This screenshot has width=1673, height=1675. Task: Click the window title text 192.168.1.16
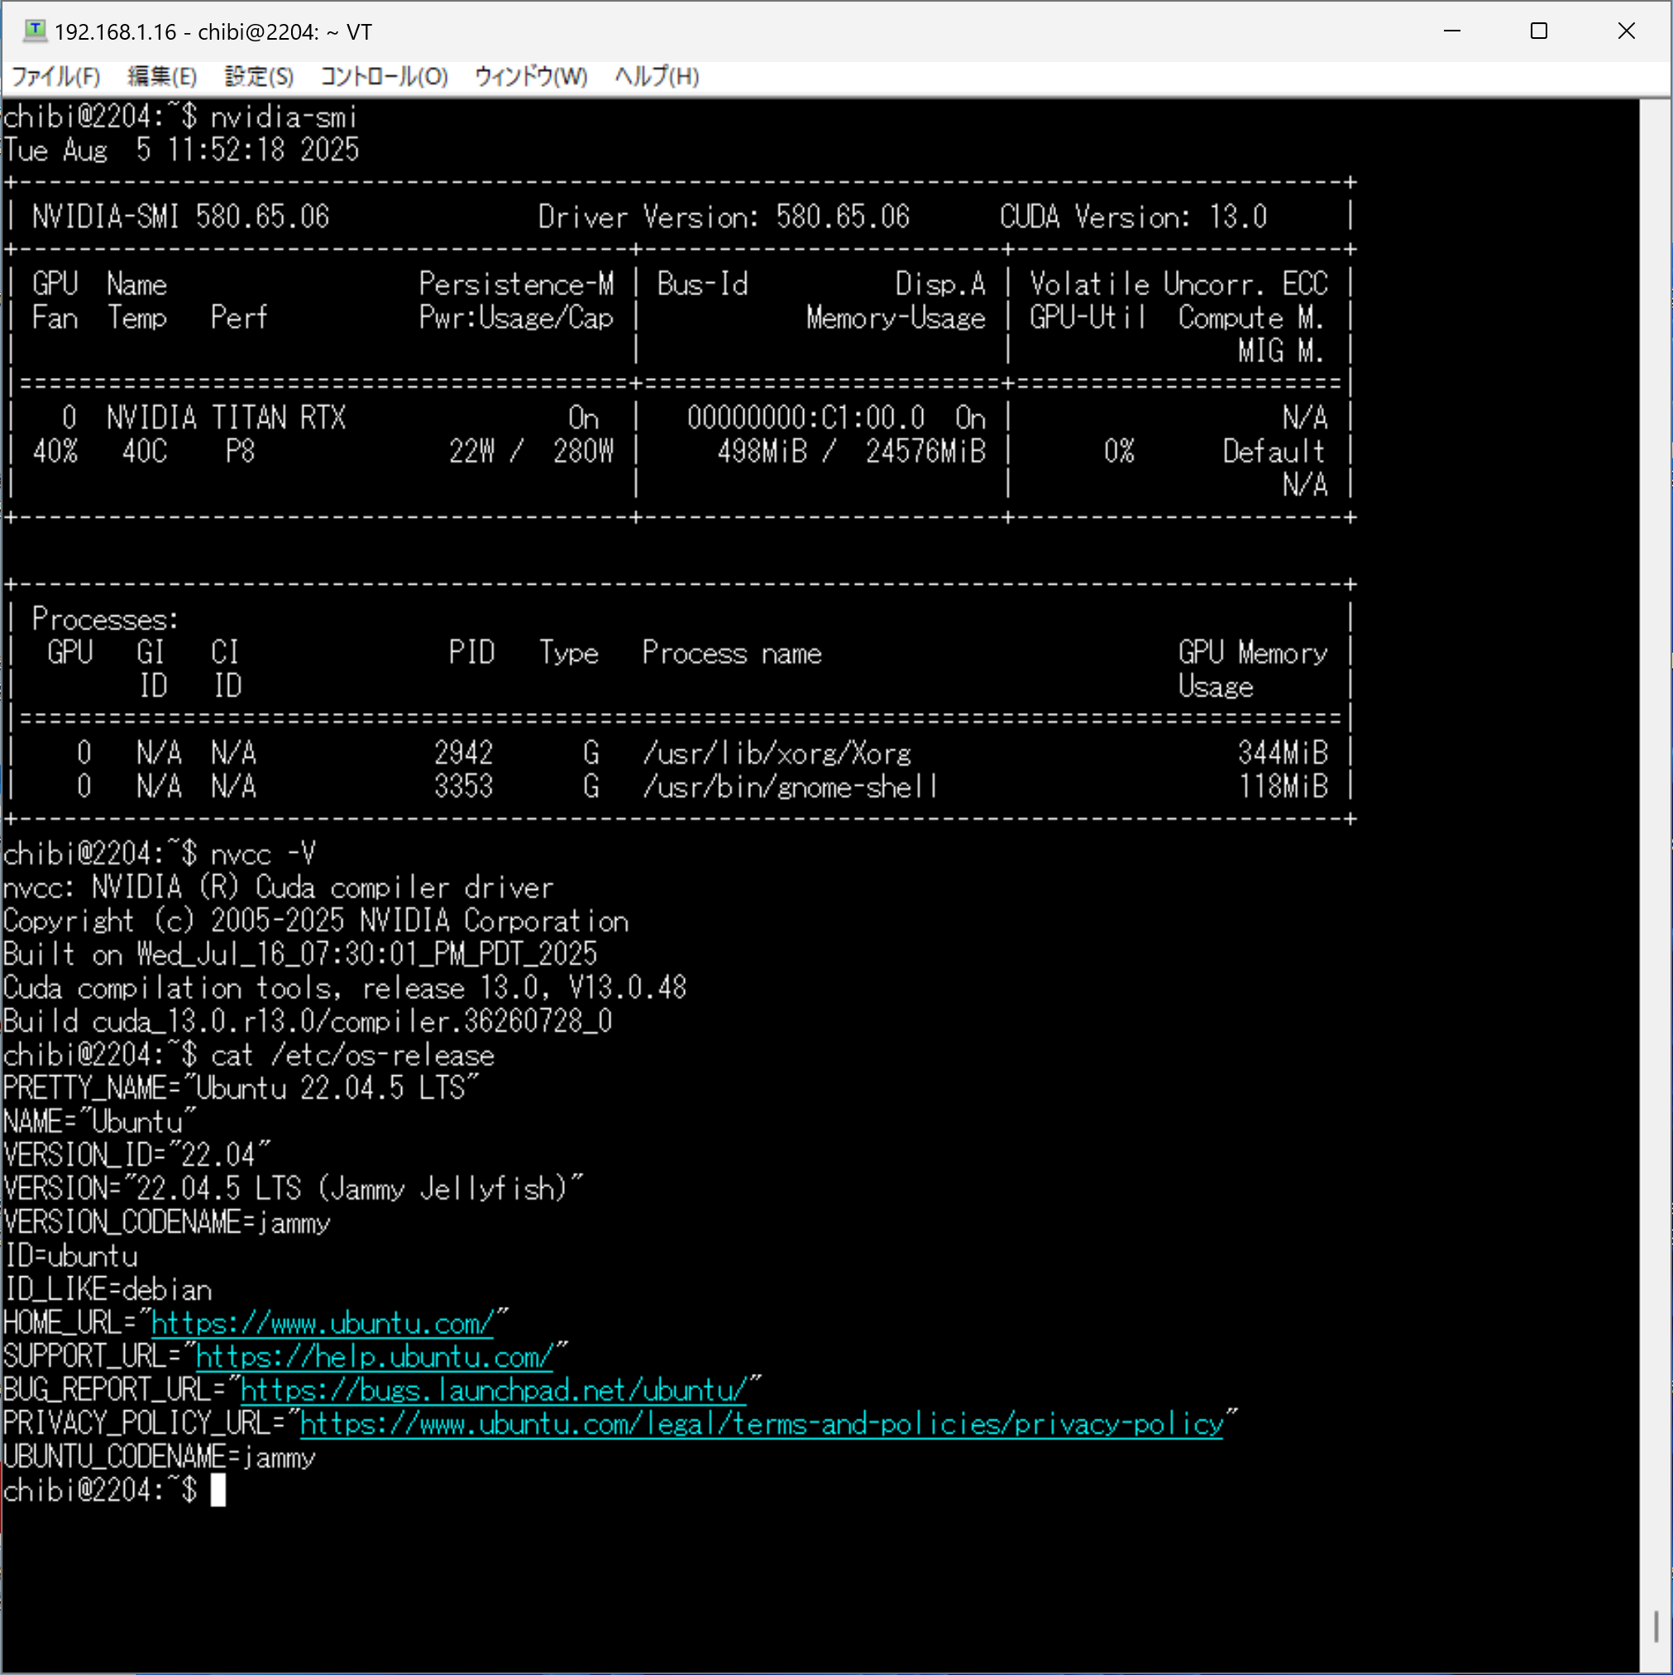[x=115, y=32]
